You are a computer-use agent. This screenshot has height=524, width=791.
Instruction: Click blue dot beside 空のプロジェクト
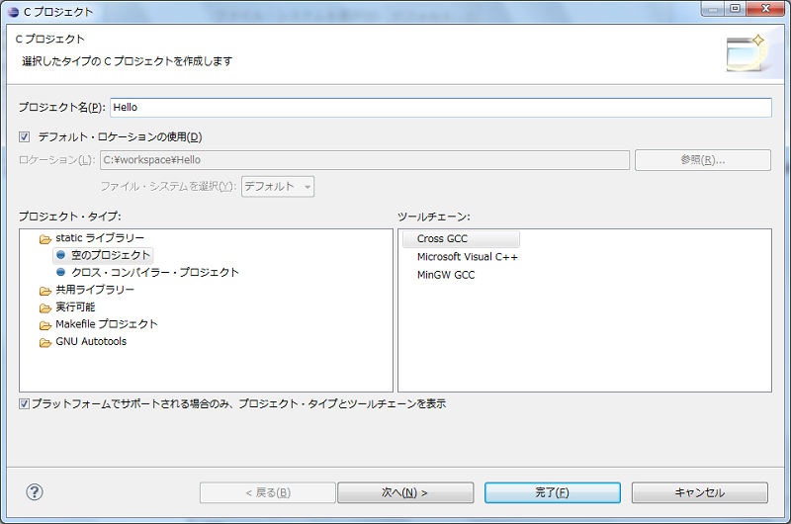[x=61, y=255]
